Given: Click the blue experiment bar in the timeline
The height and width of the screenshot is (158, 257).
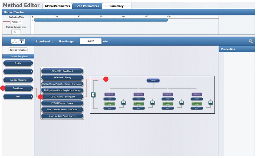Looking at the screenshot, I should (x=101, y=20).
